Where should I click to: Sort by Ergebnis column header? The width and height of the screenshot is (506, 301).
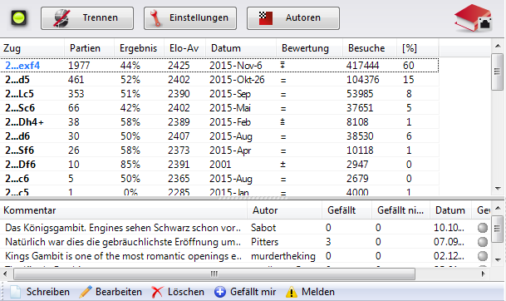coord(139,48)
